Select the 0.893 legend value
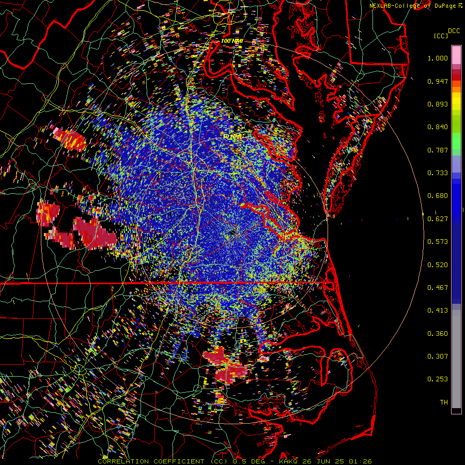 pos(438,104)
